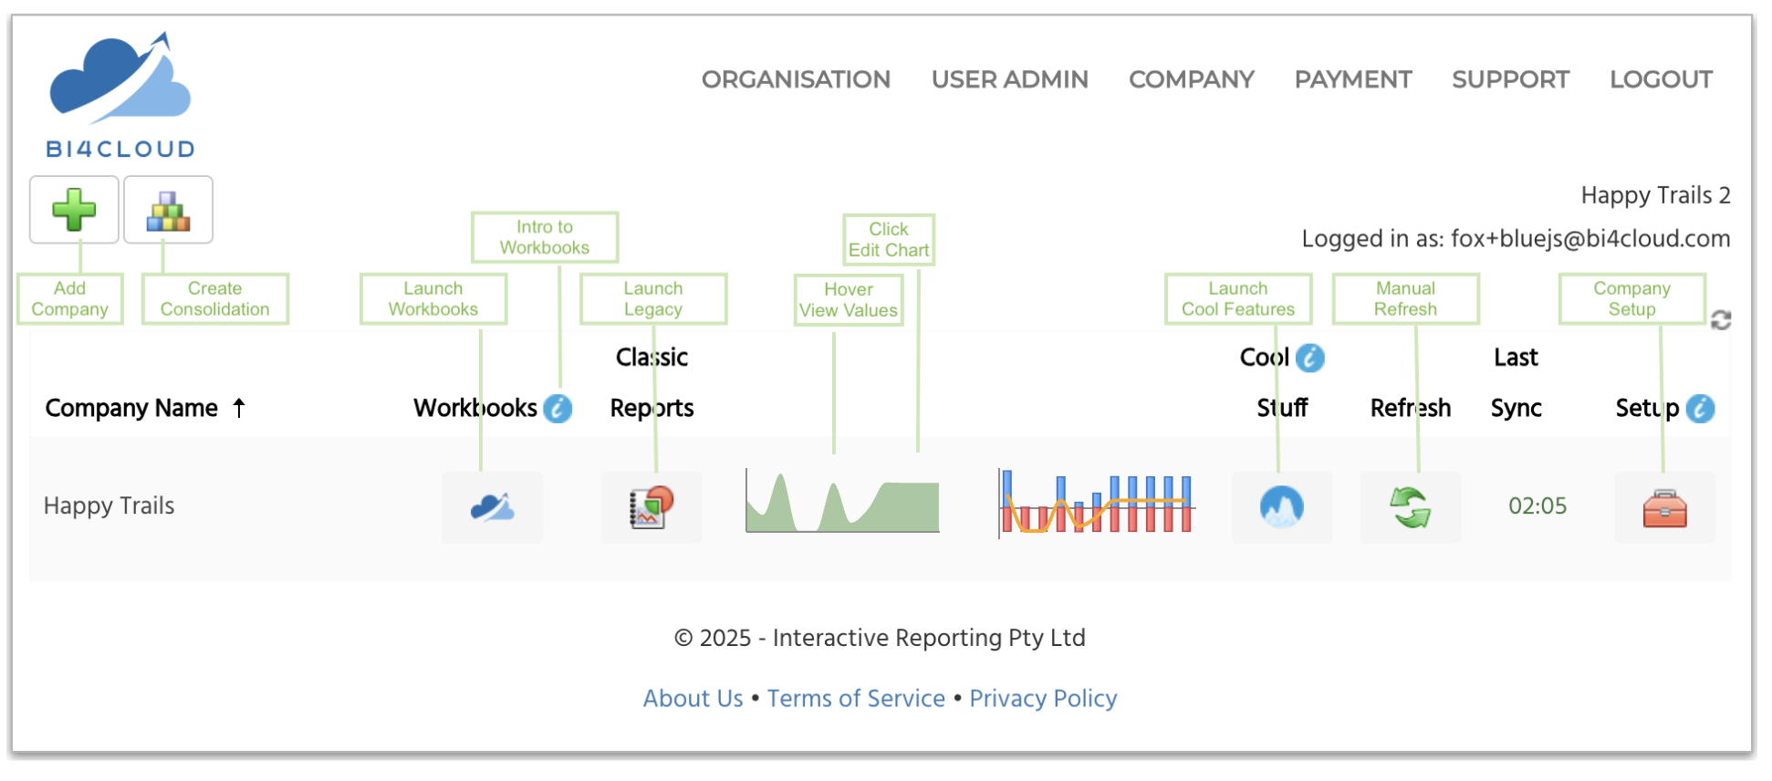Screen dimensions: 1772x781
Task: Click the Workbooks info icon
Action: click(x=558, y=408)
